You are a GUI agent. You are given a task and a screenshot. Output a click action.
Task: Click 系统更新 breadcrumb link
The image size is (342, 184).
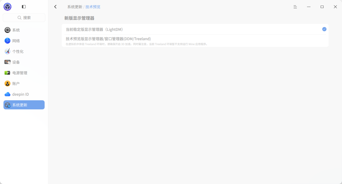75,7
